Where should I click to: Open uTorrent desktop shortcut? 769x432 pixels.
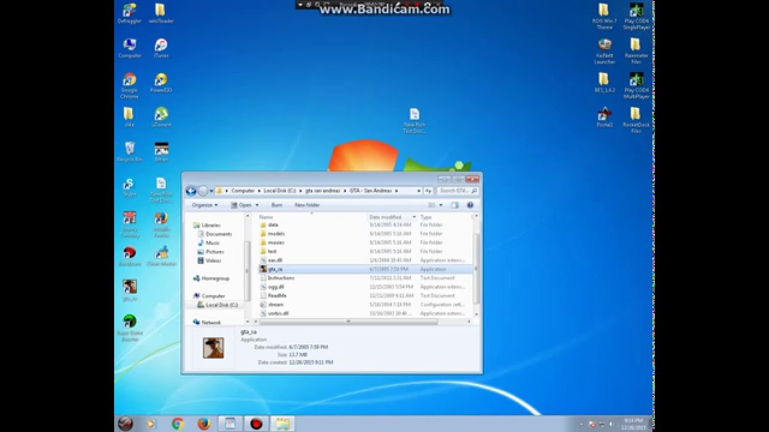[160, 117]
